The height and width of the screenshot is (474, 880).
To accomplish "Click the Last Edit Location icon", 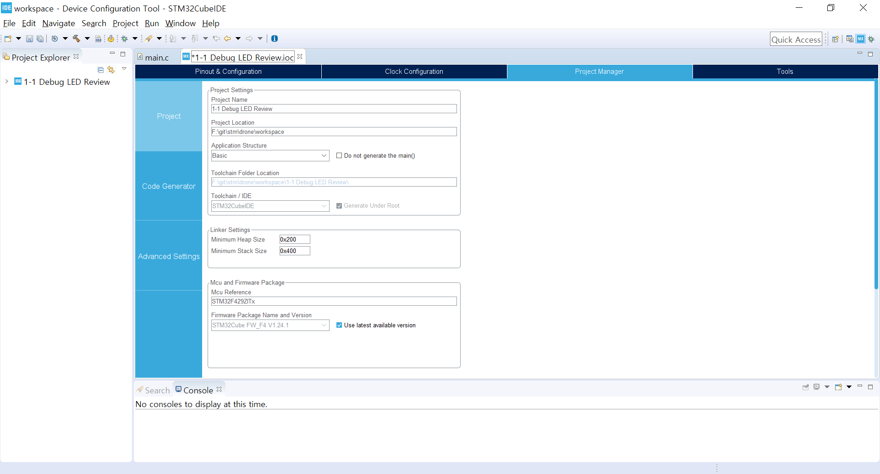I will tap(216, 39).
